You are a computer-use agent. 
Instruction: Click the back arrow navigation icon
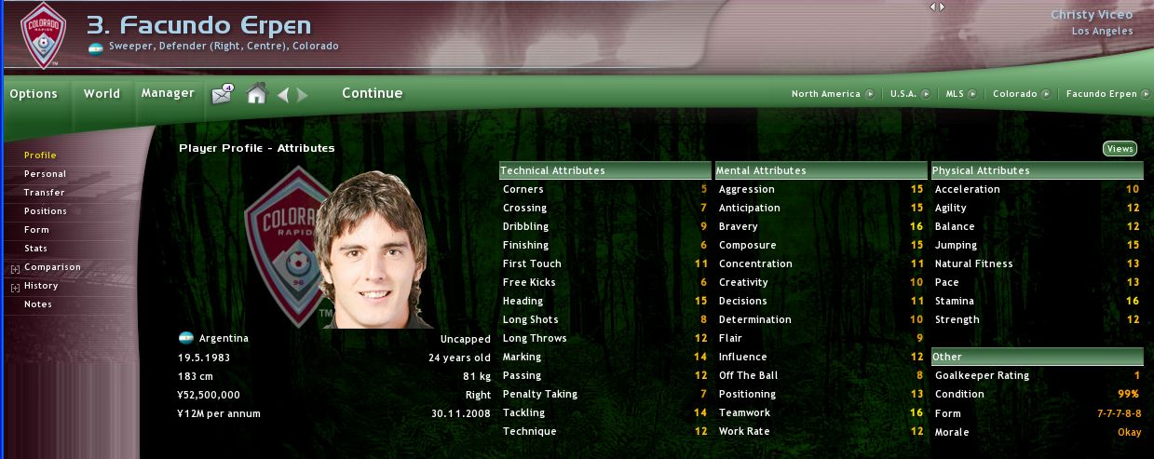(283, 94)
